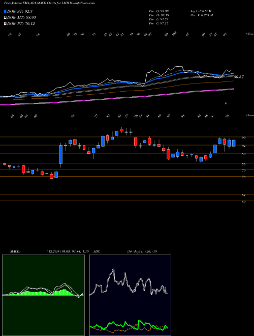Click the 75 price level axis label
Image resolution: width=254 pixels, height=336 pixels.
click(x=243, y=177)
